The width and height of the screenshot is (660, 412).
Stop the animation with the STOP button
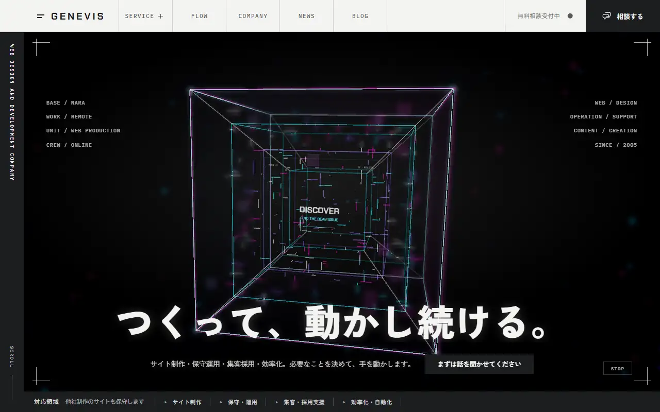pyautogui.click(x=618, y=368)
